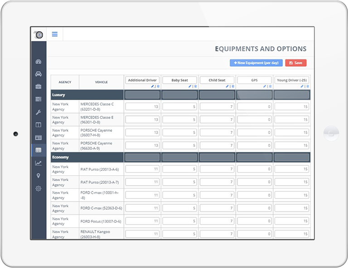Open the vehicles car icon in sidebar
The width and height of the screenshot is (348, 268).
[x=39, y=74]
